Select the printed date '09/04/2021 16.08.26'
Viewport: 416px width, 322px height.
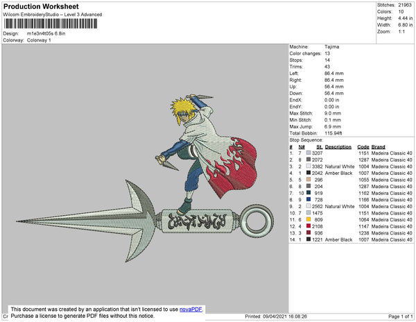(285, 316)
